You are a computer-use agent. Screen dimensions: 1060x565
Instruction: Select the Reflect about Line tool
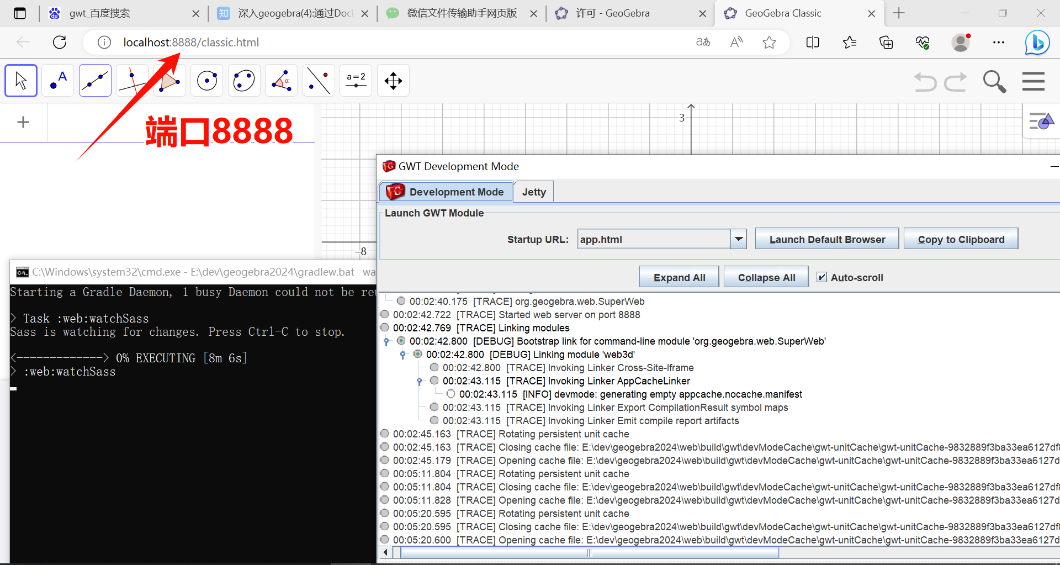(319, 81)
